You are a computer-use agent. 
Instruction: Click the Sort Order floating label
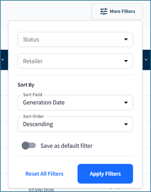click(x=33, y=116)
